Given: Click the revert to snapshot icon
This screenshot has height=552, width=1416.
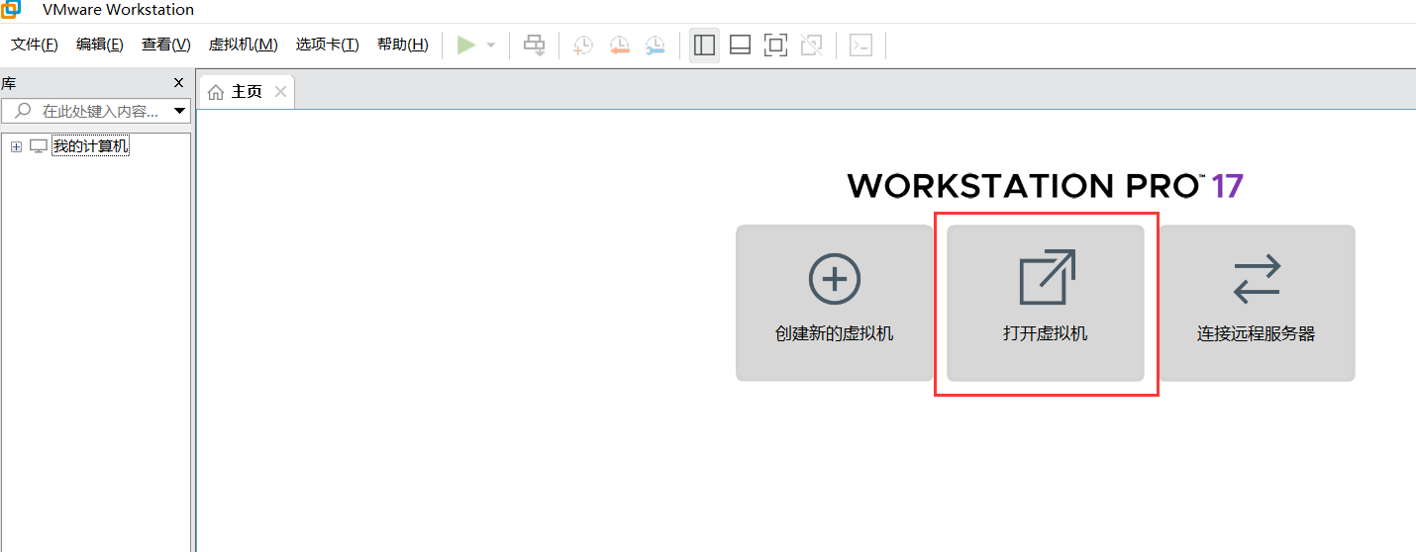Looking at the screenshot, I should point(620,46).
